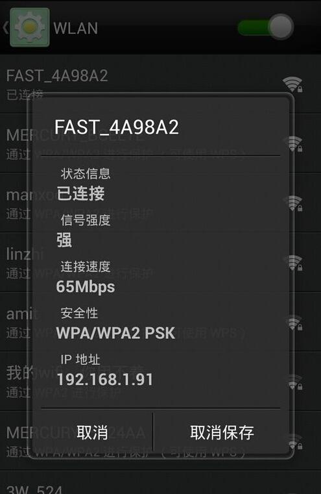Tap the signal icon of 我的wifi network
The image size is (321, 494).
click(x=294, y=382)
